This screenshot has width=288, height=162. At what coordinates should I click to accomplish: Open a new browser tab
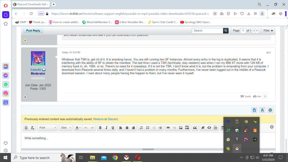(54, 4)
